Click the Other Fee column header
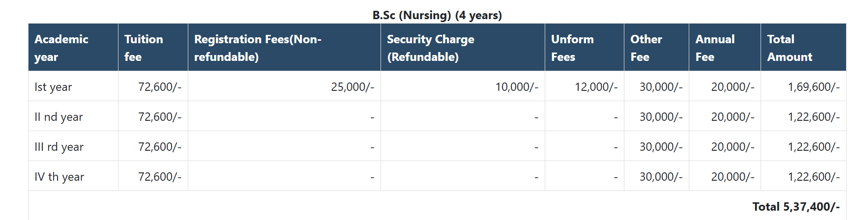Screen dimensions: 851x220 (646, 48)
